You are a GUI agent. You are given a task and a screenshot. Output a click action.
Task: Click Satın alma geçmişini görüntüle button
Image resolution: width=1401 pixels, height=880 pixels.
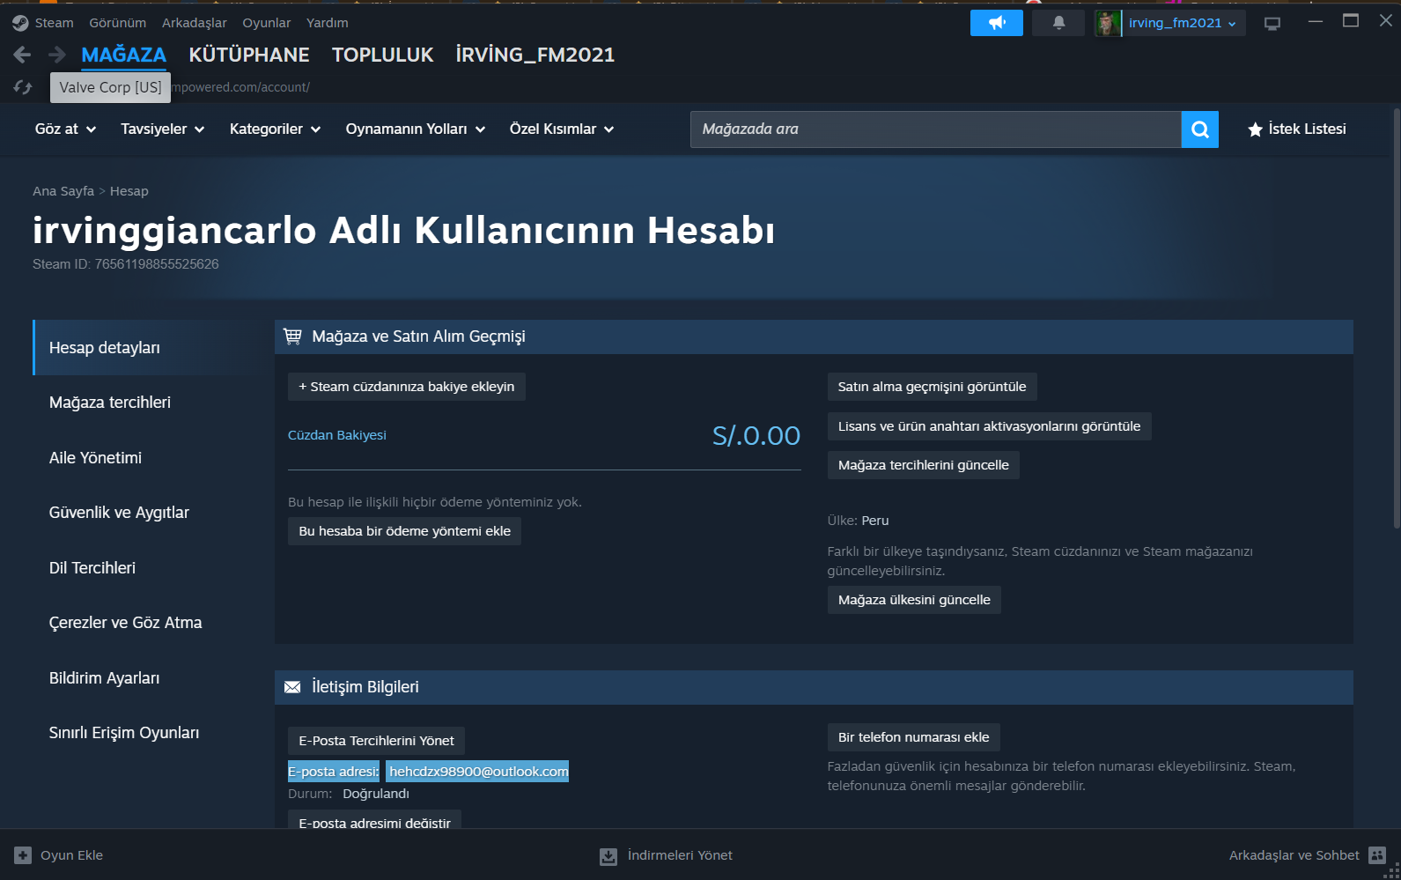pos(932,387)
